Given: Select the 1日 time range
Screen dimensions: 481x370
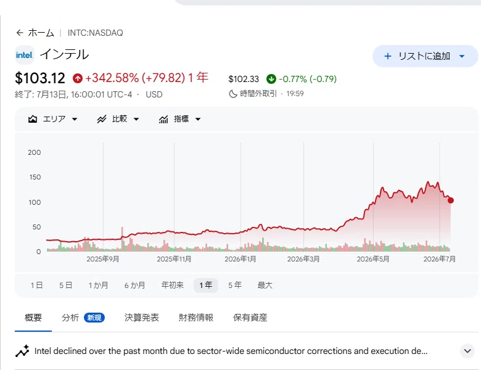Looking at the screenshot, I should pyautogui.click(x=36, y=286).
